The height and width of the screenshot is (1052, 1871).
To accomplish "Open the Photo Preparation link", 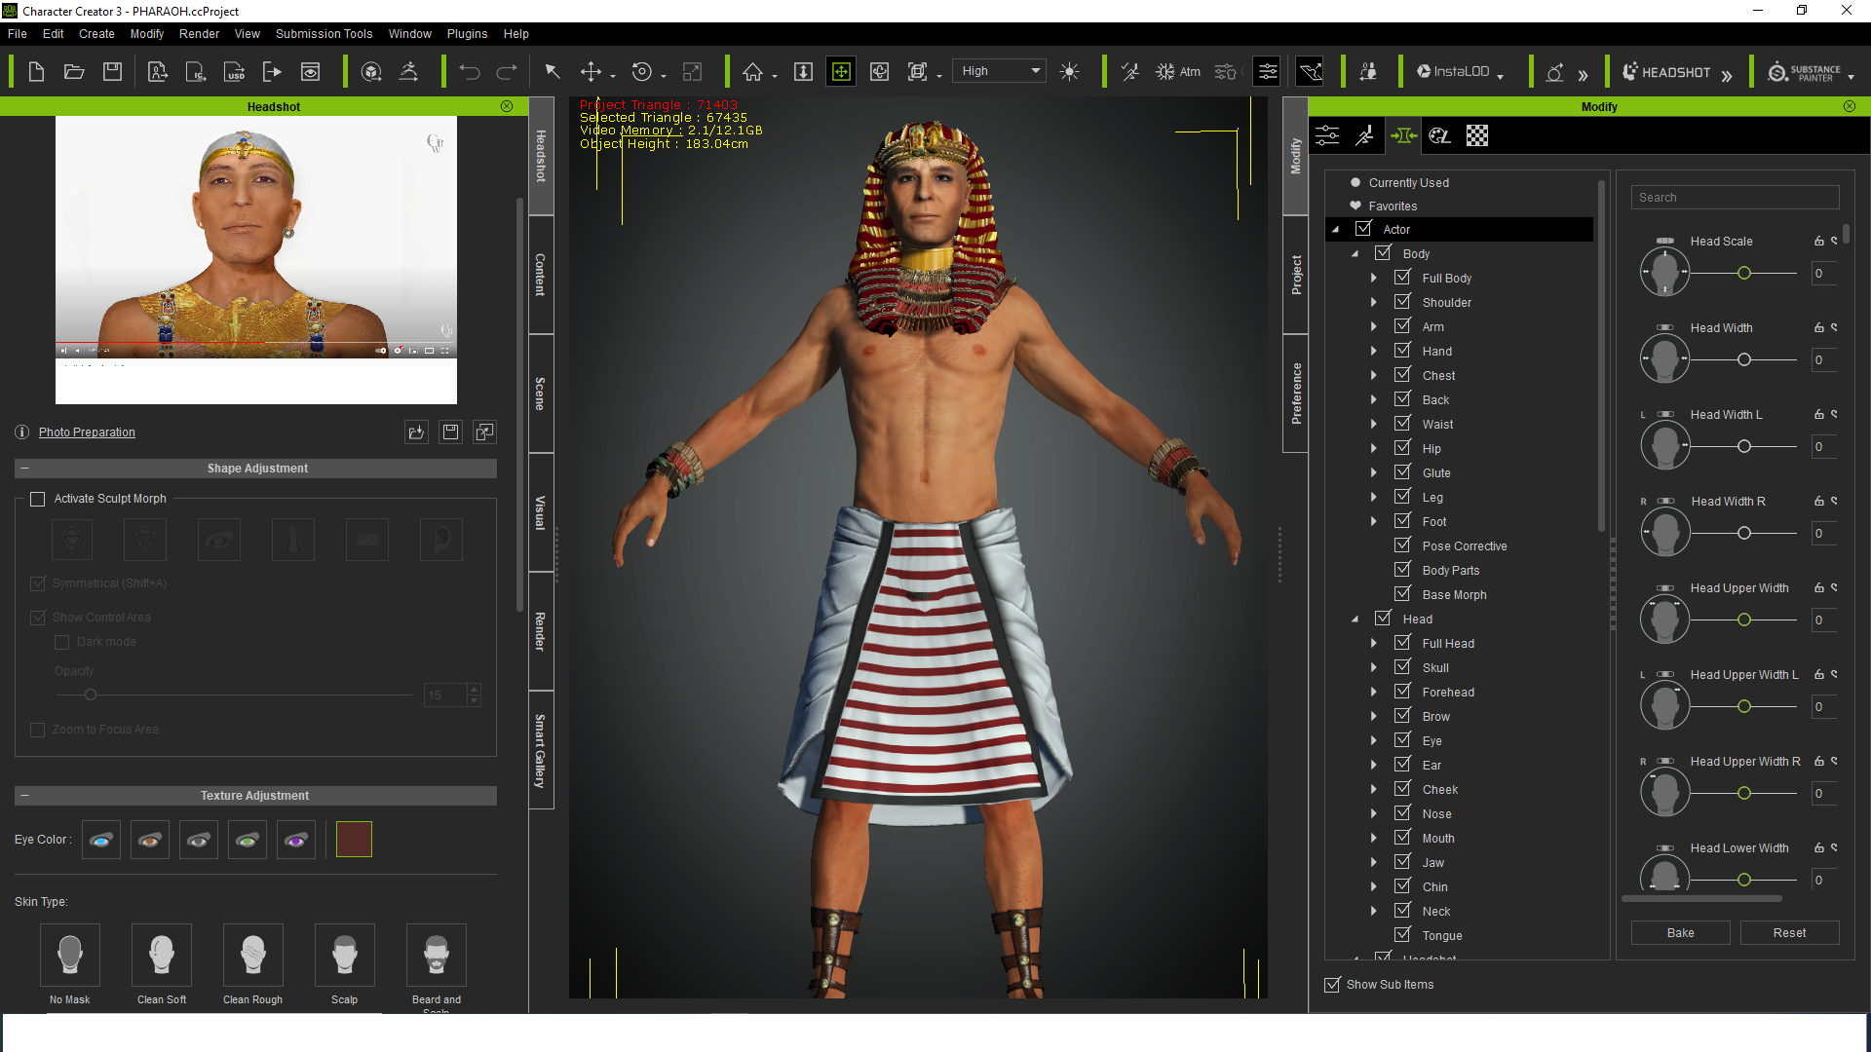I will (87, 432).
